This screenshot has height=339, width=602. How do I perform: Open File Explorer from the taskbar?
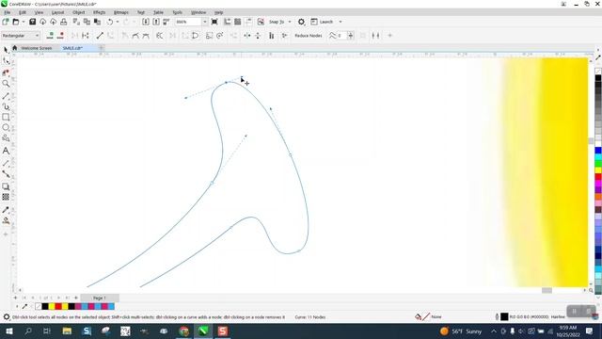coord(67,331)
